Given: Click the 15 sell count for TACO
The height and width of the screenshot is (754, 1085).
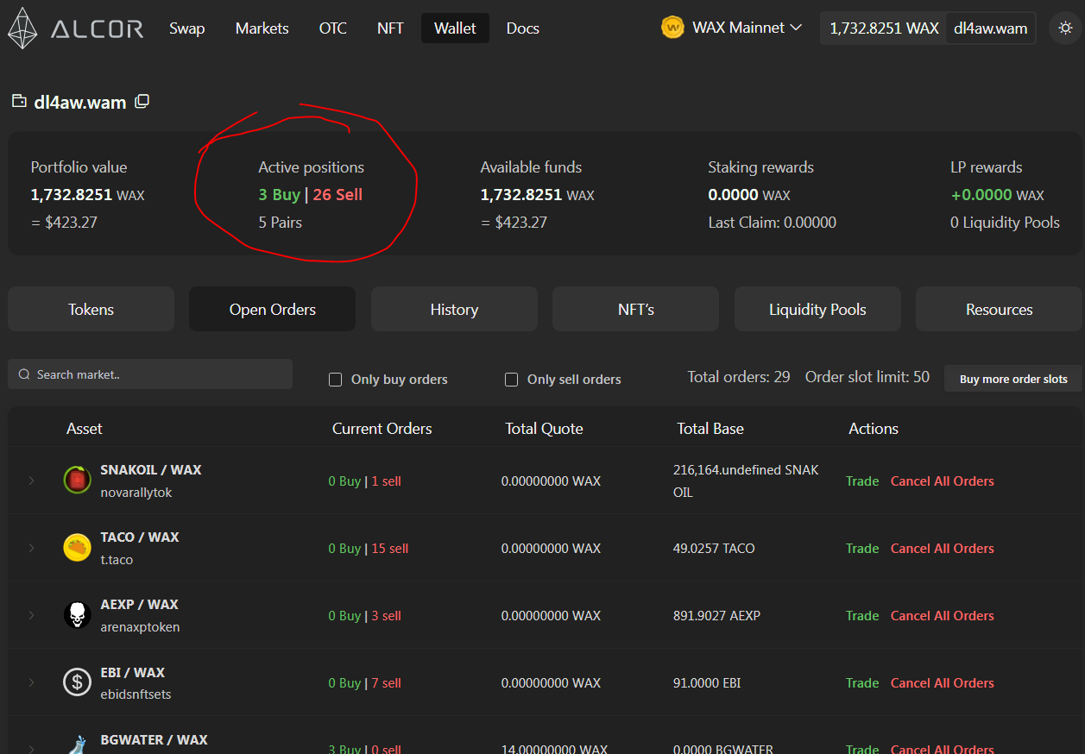Looking at the screenshot, I should (x=390, y=548).
